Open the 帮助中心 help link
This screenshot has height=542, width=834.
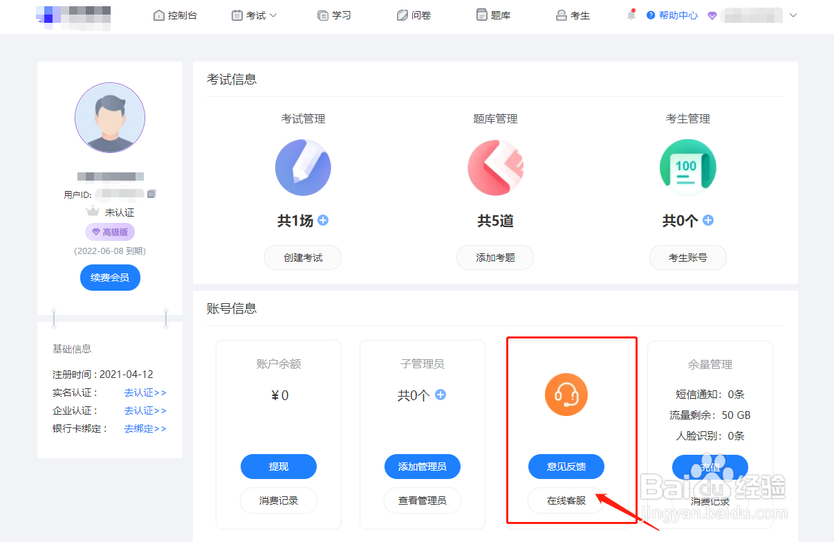(672, 15)
